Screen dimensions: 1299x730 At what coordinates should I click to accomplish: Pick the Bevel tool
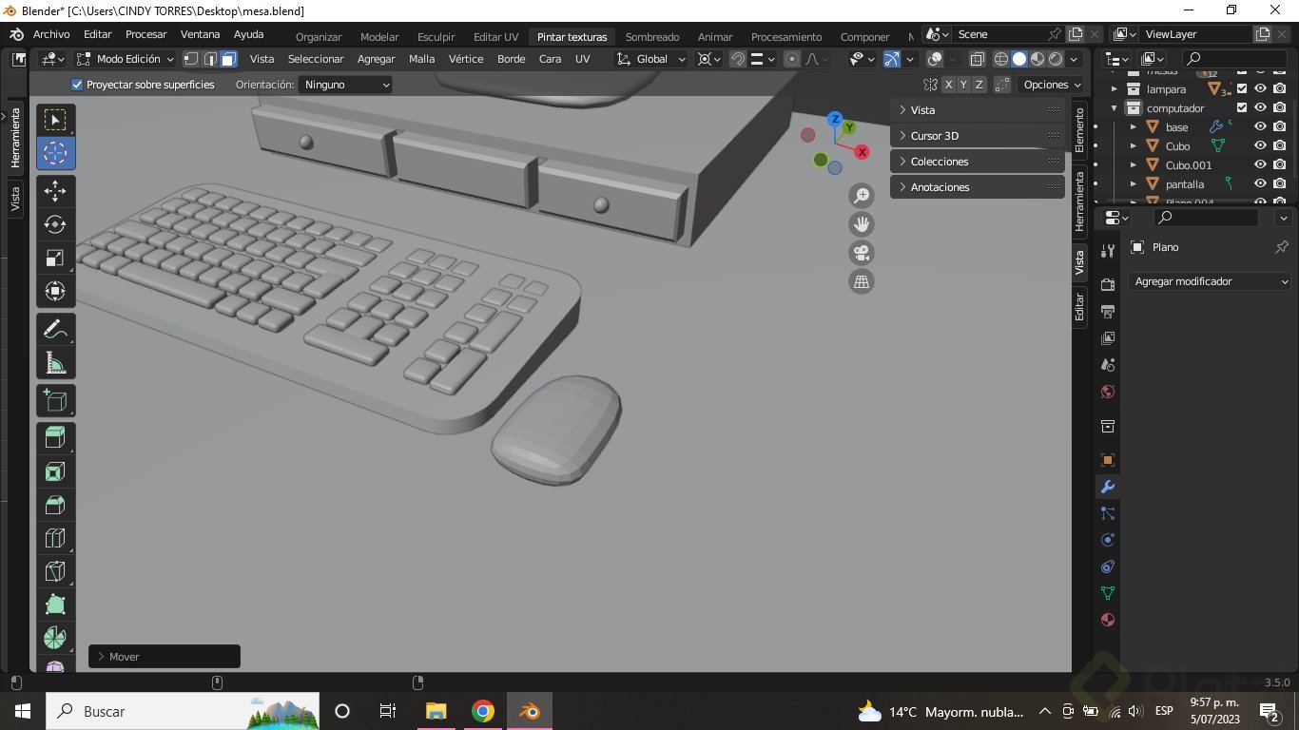(x=55, y=505)
